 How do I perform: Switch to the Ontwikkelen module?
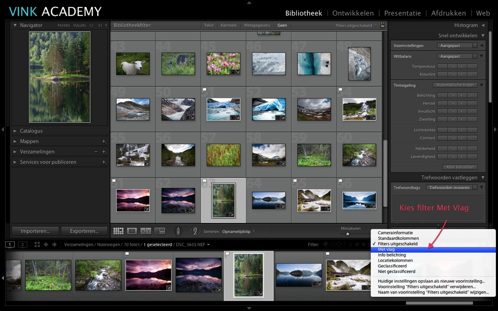353,13
